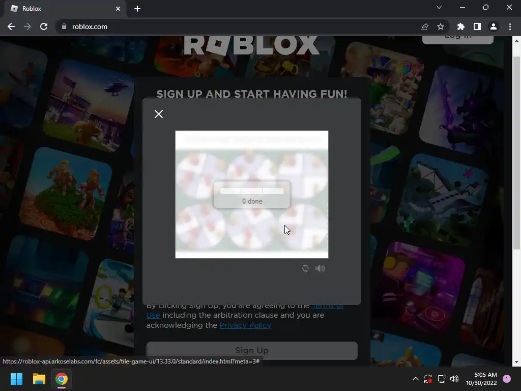Open tab search chevron in title bar
Viewport: 521px width, 391px height.
(439, 7)
